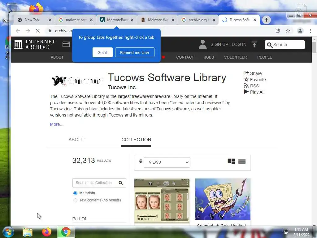Click the LOG IN link

[239, 44]
